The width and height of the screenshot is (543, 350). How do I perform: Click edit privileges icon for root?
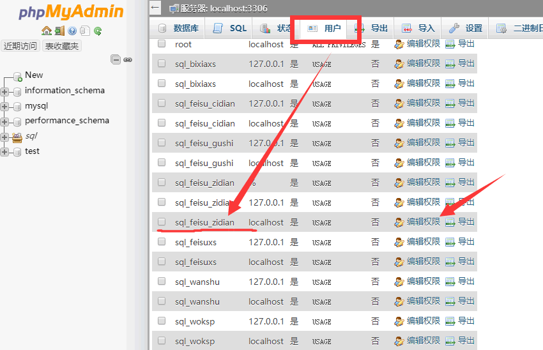399,44
